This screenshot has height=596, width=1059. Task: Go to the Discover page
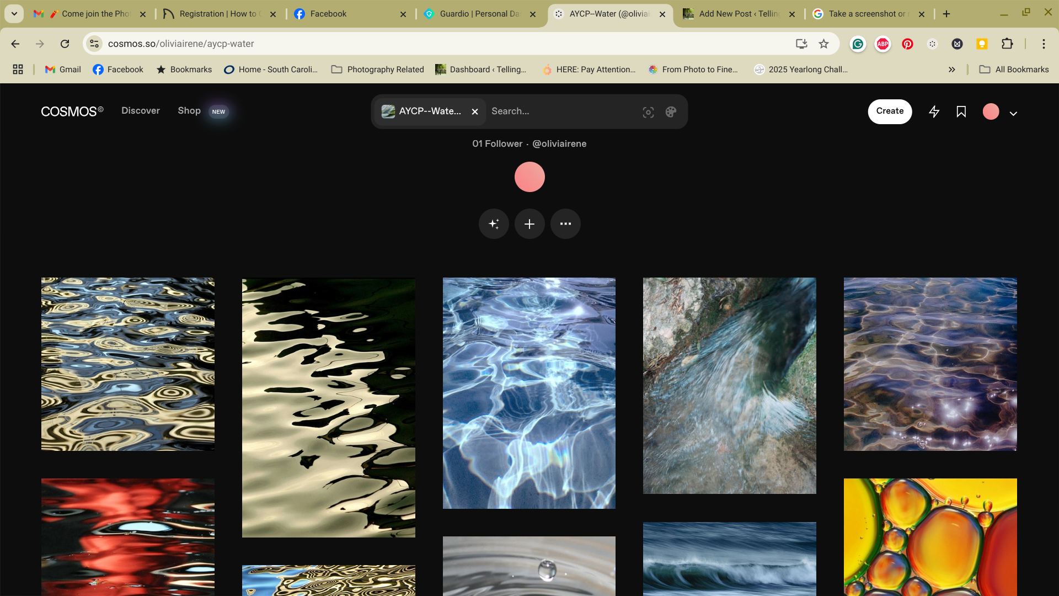141,111
